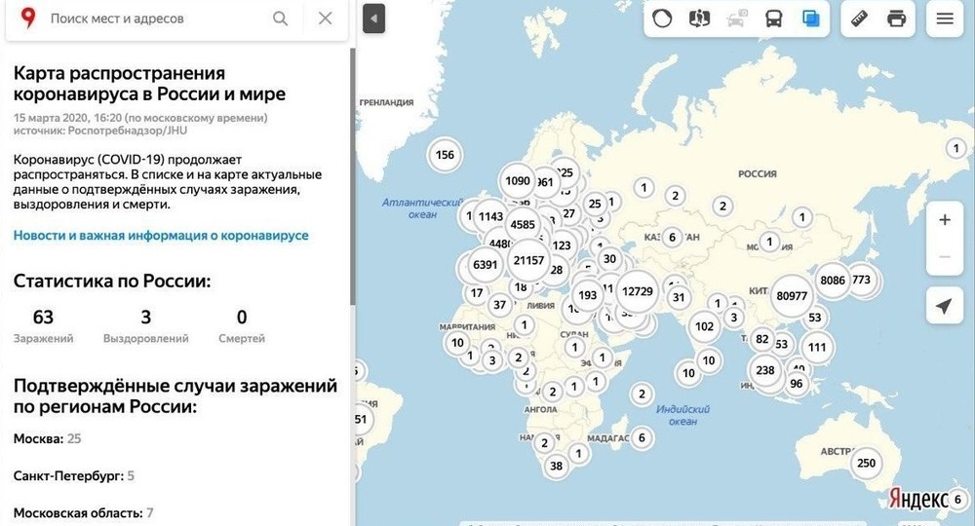Click the 250 cluster over Australia
This screenshot has height=526, width=975.
[x=866, y=463]
